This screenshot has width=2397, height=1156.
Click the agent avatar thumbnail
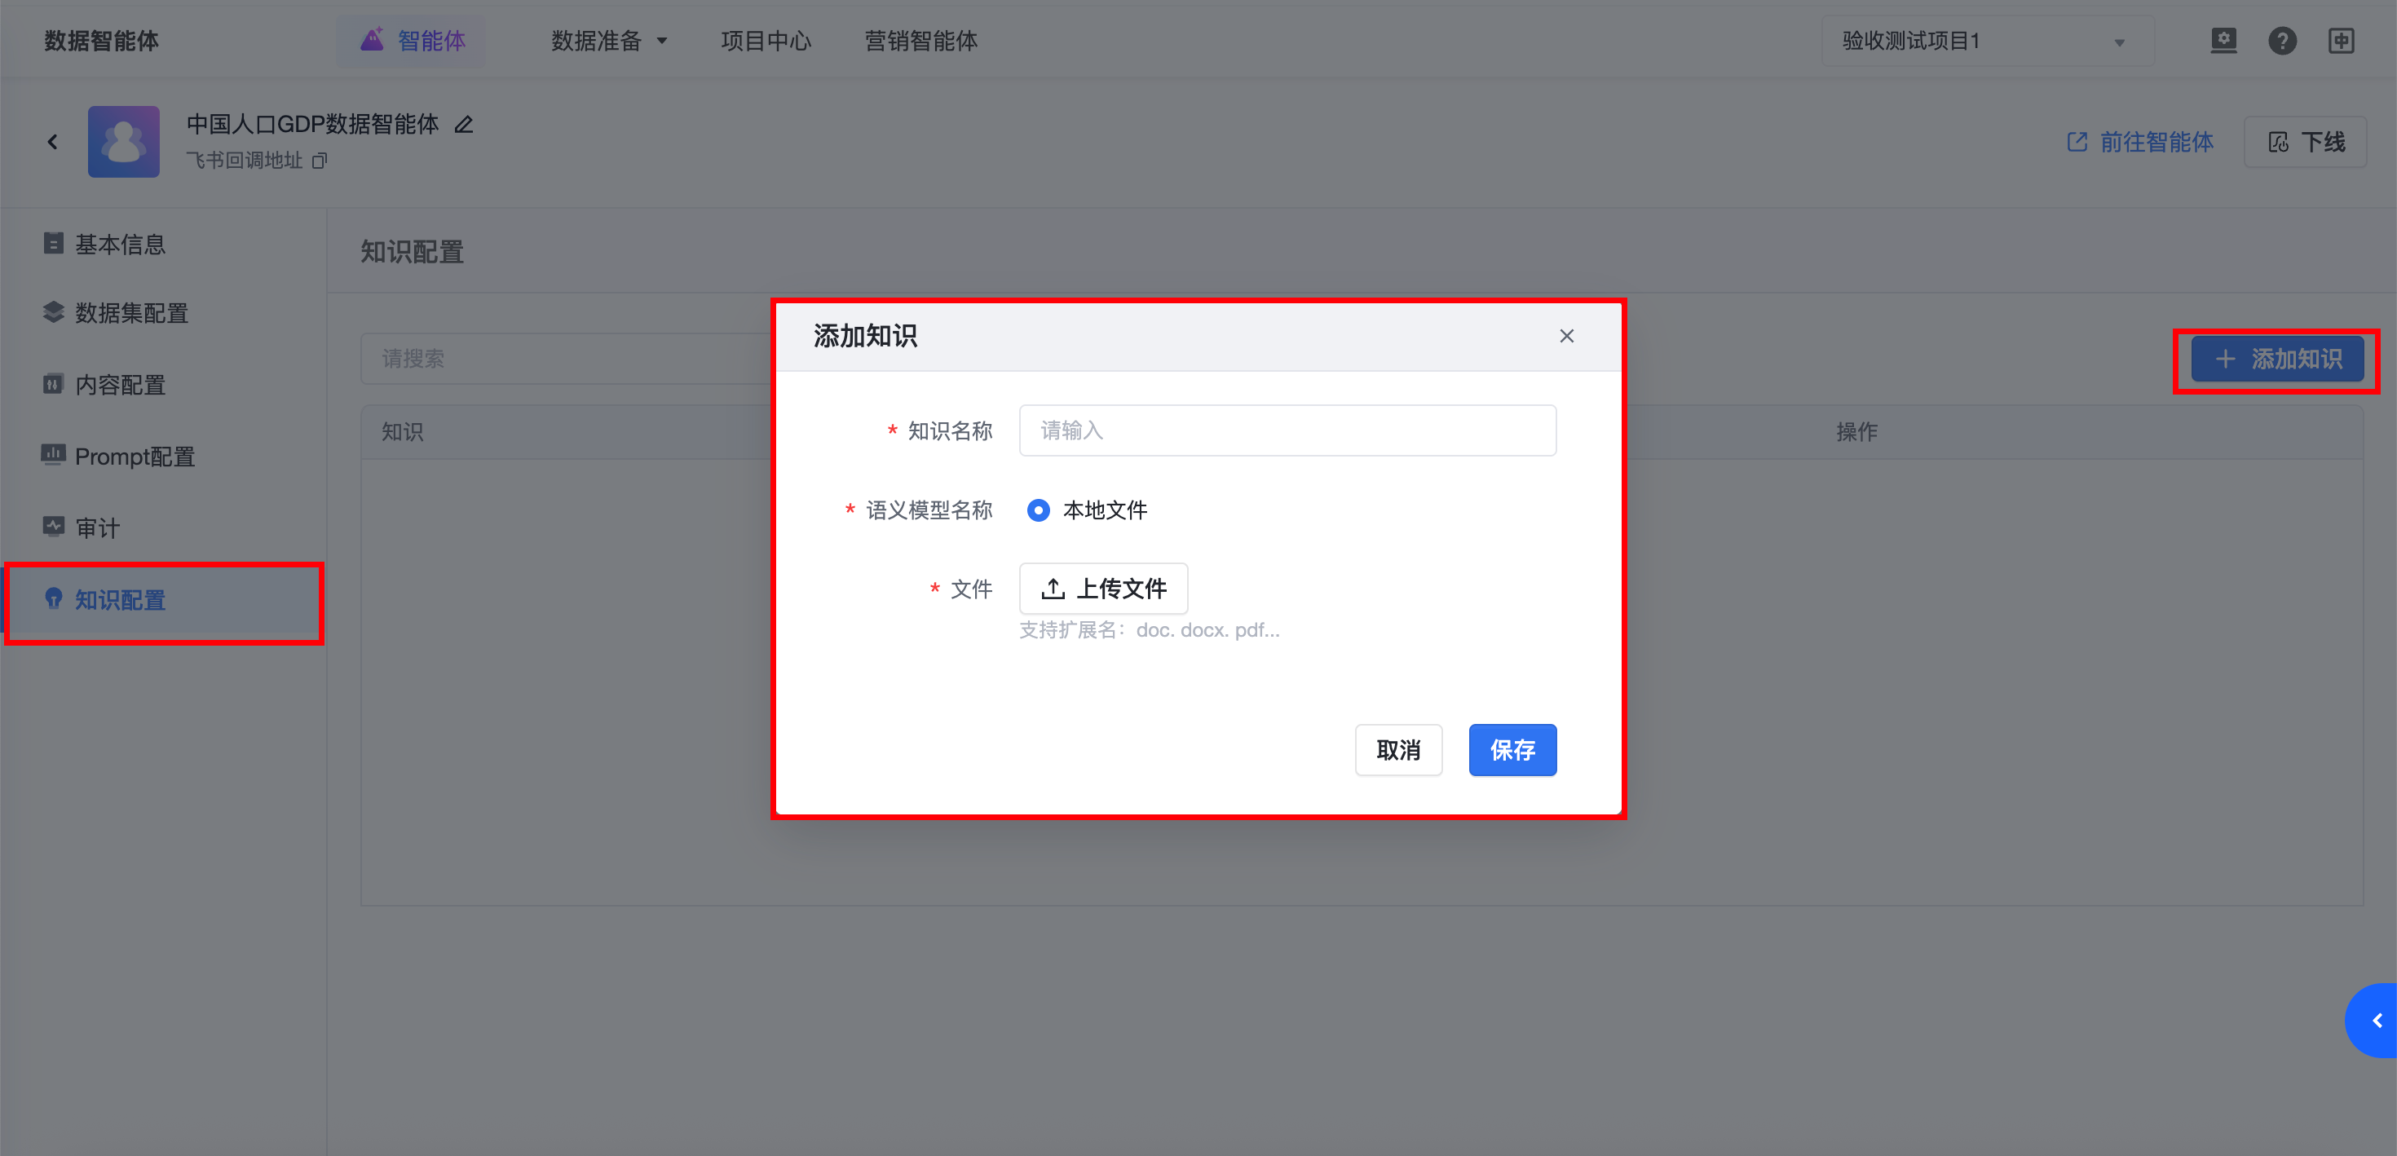(x=124, y=142)
